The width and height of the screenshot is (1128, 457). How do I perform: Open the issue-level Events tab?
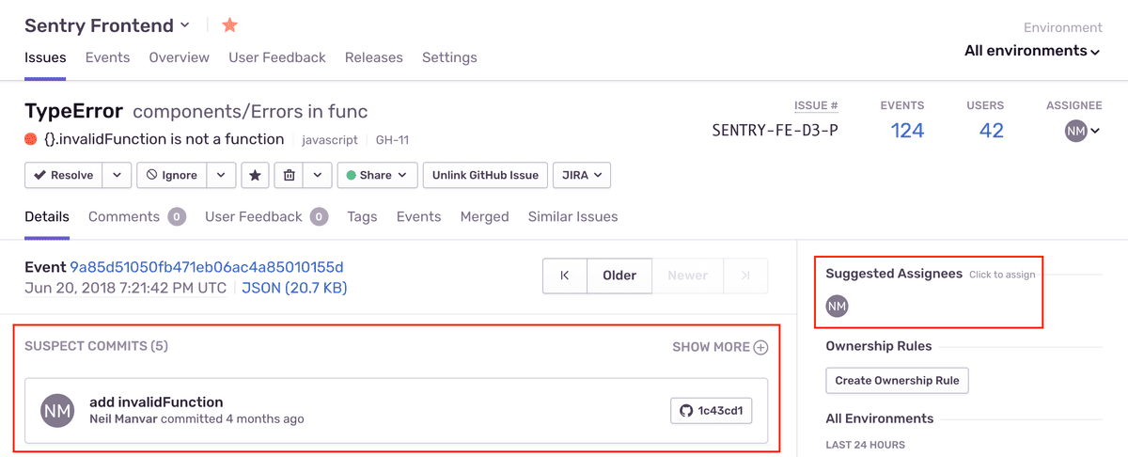pos(418,216)
